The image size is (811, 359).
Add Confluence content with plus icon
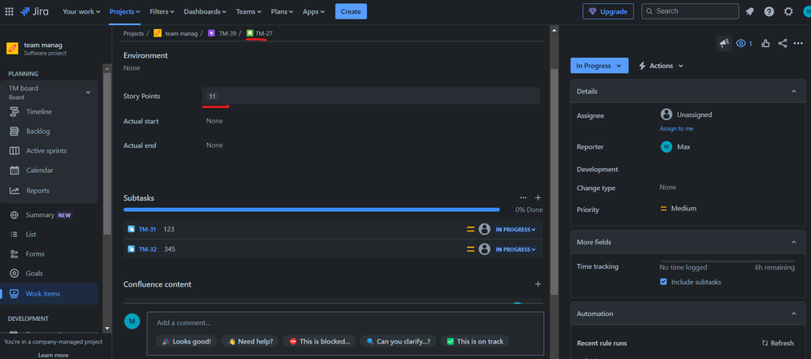538,284
